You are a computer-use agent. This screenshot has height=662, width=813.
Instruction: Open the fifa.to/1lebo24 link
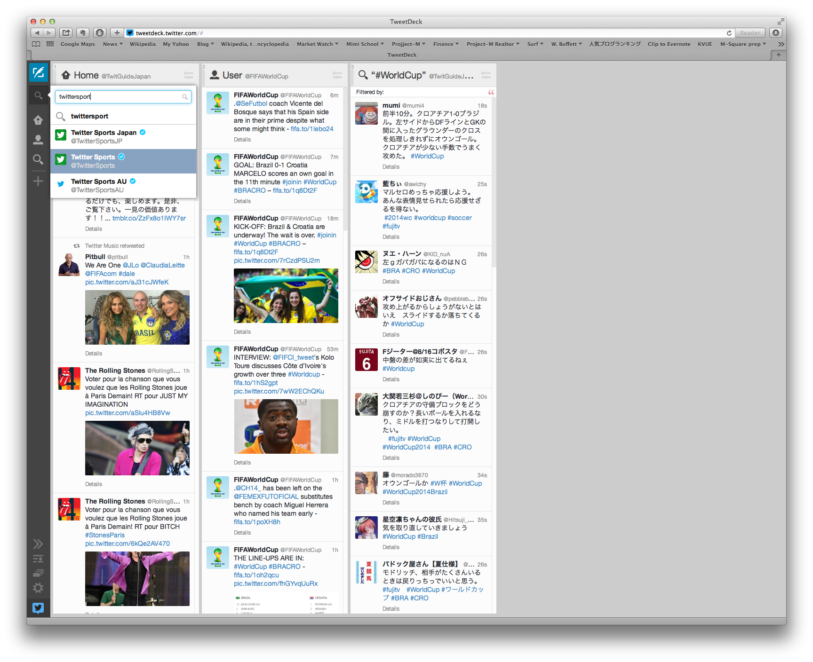tap(312, 129)
